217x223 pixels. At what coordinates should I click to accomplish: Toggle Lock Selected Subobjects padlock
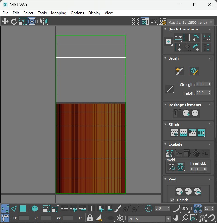tap(90, 218)
